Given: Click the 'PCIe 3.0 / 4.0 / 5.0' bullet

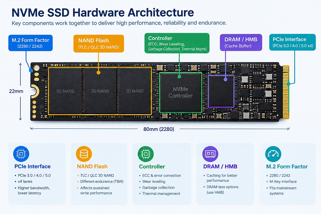Looking at the screenshot, I should pyautogui.click(x=33, y=175).
